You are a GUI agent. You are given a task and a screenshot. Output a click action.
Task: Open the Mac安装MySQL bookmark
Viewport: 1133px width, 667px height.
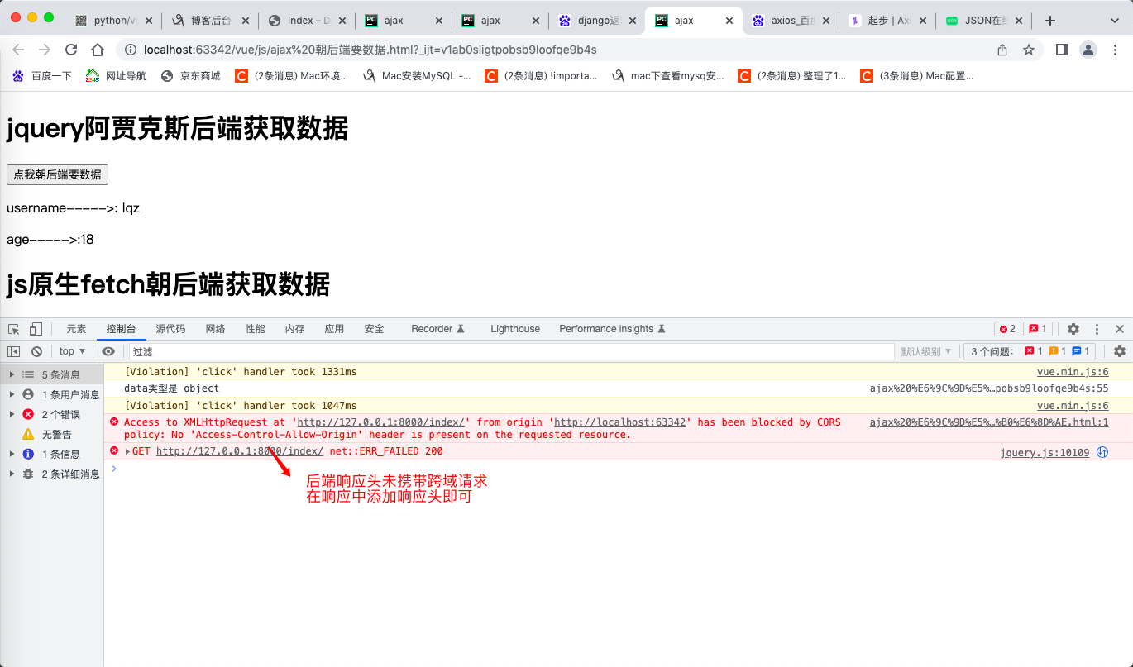(417, 76)
